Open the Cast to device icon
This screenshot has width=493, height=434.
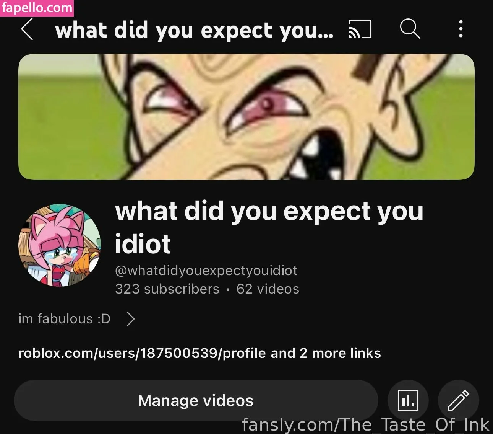[x=360, y=29]
